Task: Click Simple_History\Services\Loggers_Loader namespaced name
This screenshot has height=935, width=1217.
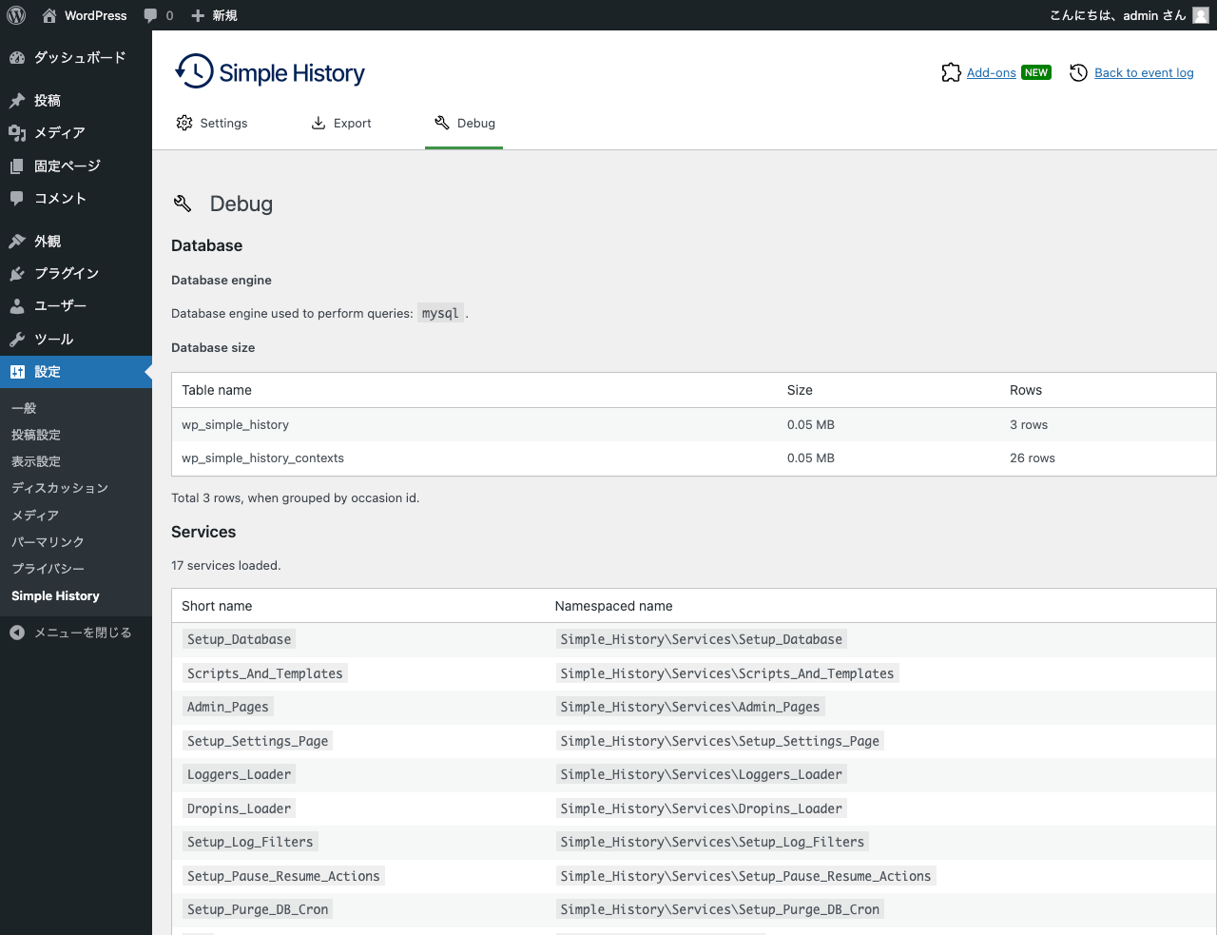Action: coord(701,774)
